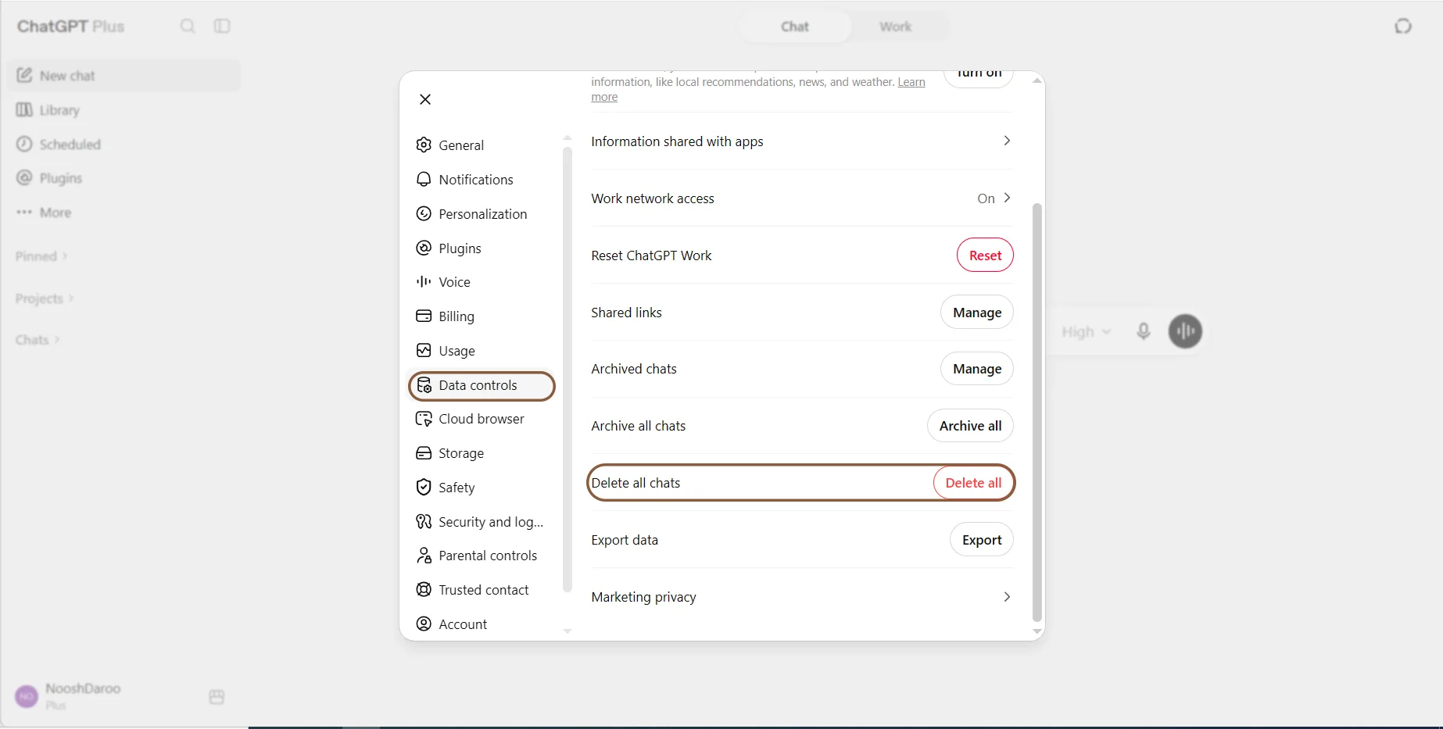
Task: Click the "Export data" label
Action: pos(625,540)
